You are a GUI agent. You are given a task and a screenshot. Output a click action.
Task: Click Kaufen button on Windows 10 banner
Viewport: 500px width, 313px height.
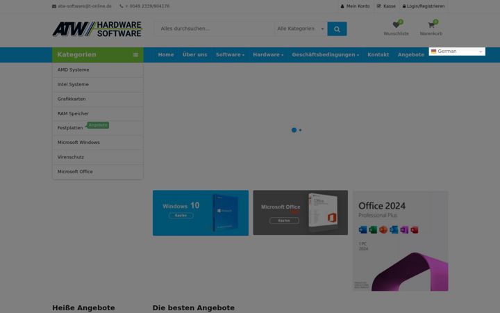pos(181,216)
